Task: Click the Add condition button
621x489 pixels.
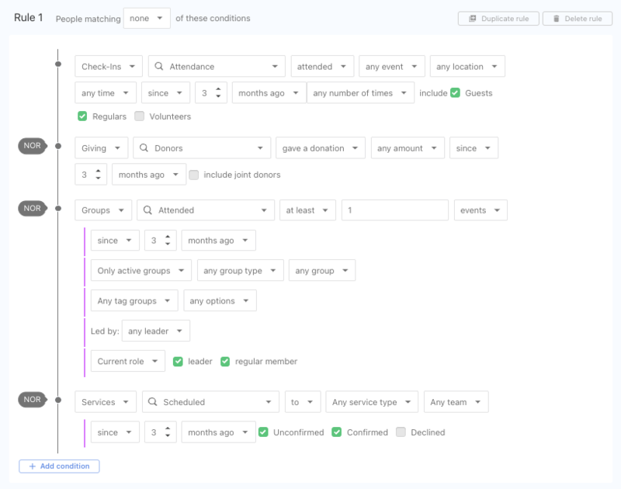Action: pos(59,466)
